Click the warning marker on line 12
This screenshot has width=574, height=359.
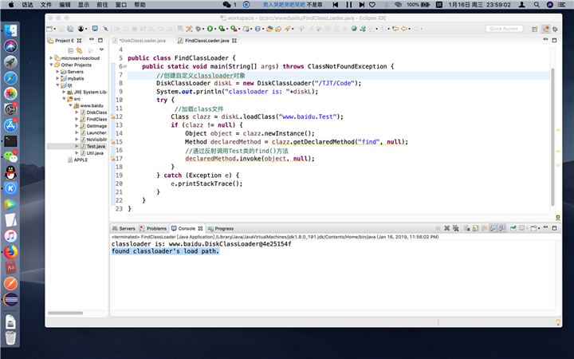tap(113, 116)
